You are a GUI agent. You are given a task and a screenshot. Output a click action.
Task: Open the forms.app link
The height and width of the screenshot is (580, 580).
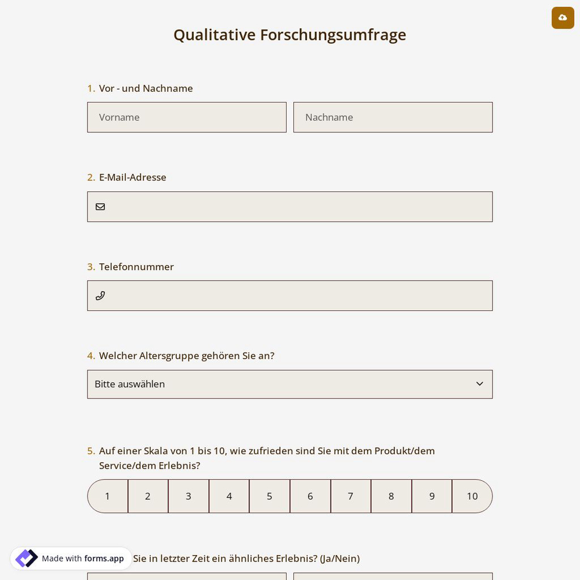tap(104, 559)
